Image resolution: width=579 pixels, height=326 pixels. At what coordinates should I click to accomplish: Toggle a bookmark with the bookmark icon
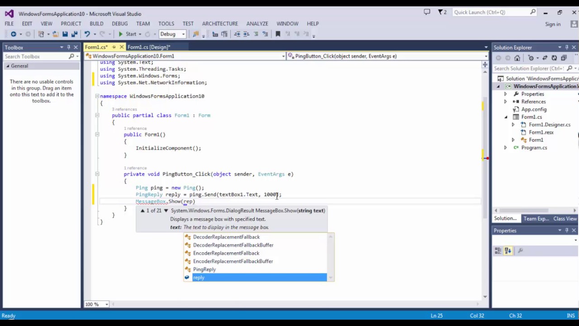coord(278,34)
